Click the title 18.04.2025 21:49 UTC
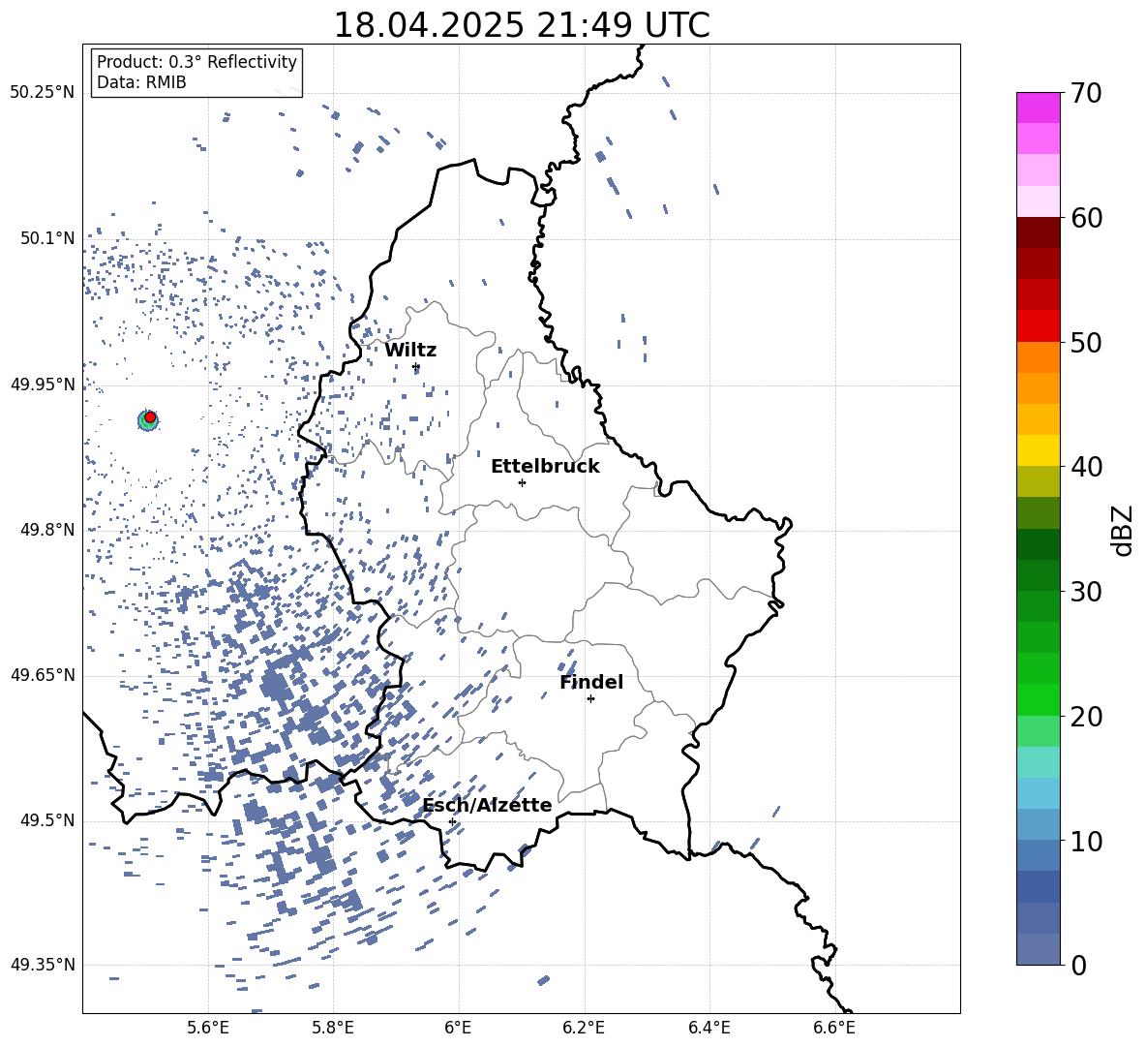 [522, 25]
